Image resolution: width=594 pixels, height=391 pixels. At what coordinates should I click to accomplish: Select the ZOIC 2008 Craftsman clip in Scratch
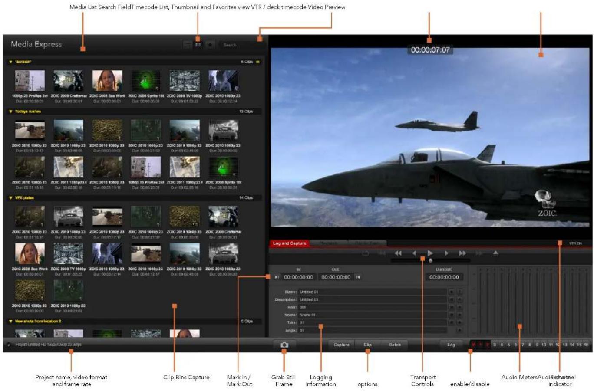[69, 81]
